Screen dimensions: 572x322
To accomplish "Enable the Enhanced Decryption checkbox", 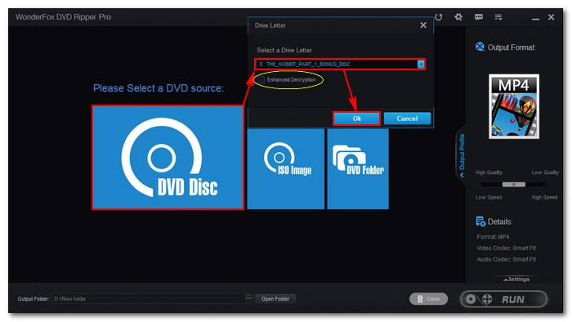I will point(261,79).
